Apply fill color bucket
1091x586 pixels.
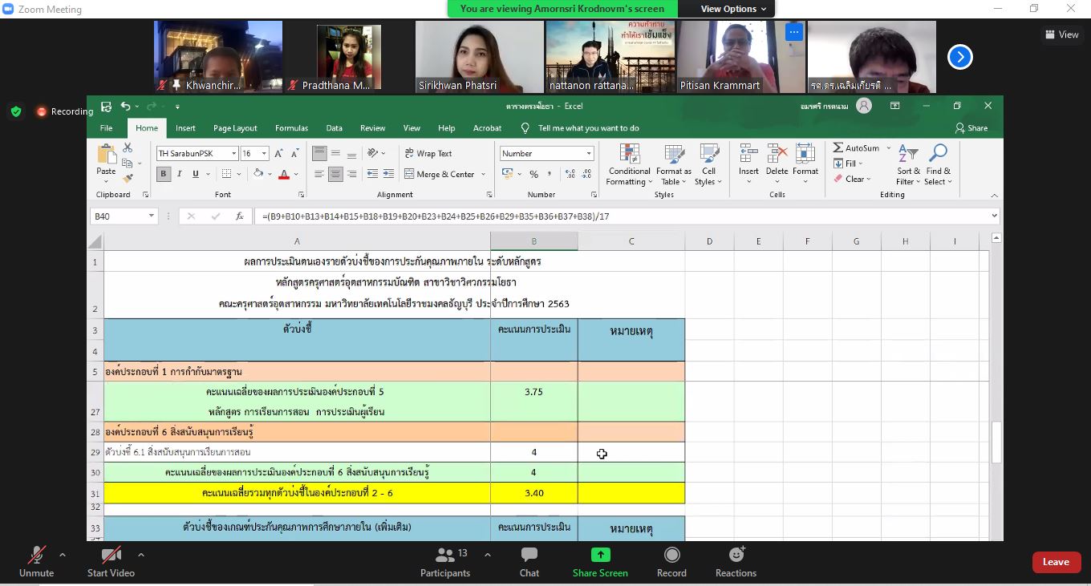tap(258, 174)
